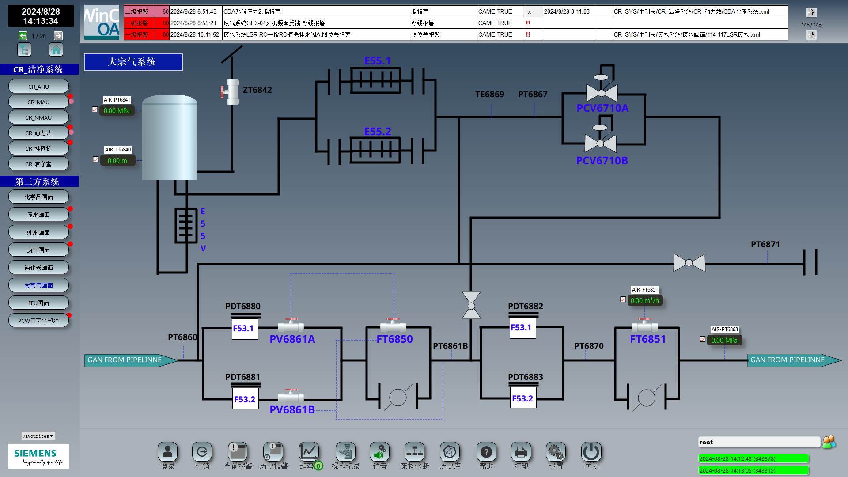Viewport: 848px width, 477px height.
Task: Open 架构诊断 architecture diagnostics
Action: coord(415,452)
